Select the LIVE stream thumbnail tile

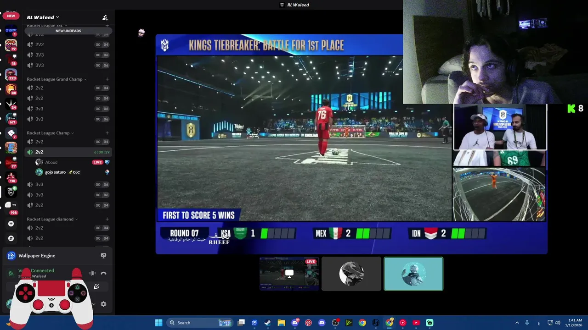(289, 274)
